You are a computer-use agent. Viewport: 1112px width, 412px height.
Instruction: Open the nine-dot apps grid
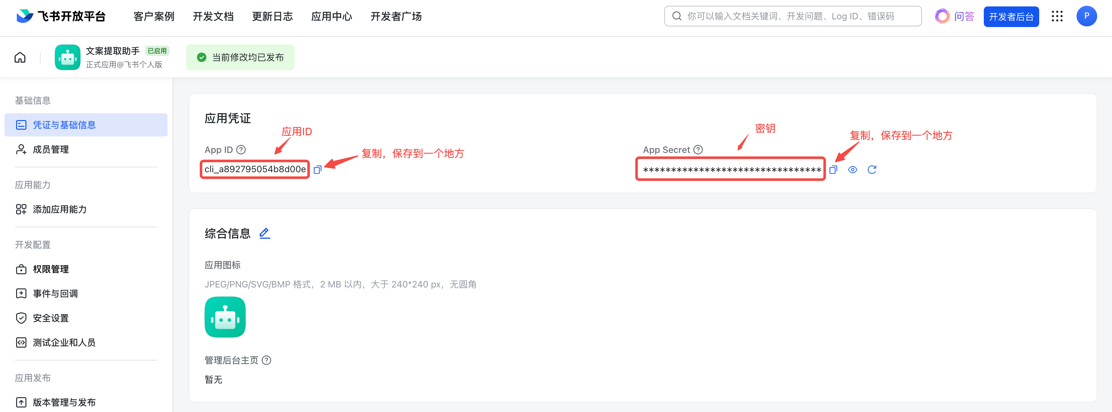1057,16
